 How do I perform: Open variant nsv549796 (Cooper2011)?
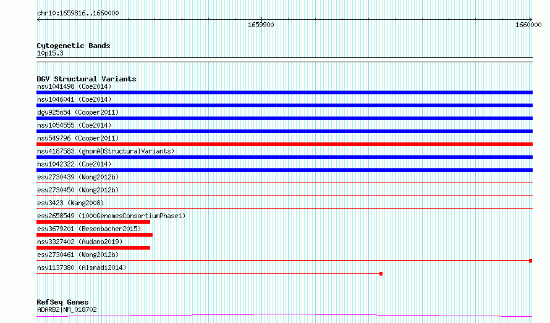pyautogui.click(x=78, y=138)
